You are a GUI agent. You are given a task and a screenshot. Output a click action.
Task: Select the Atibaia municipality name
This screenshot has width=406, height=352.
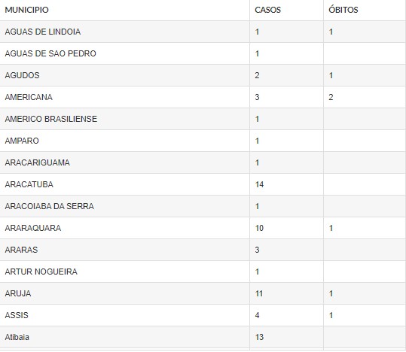point(17,337)
